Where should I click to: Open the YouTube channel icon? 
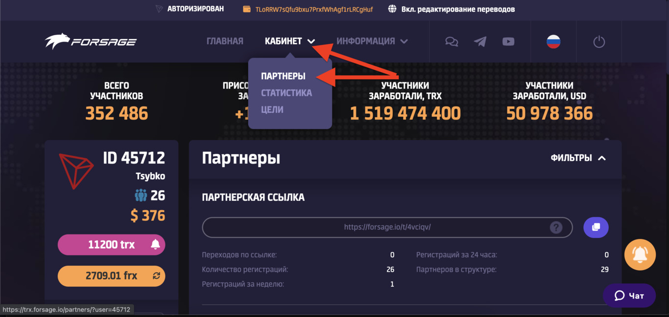[x=508, y=42]
